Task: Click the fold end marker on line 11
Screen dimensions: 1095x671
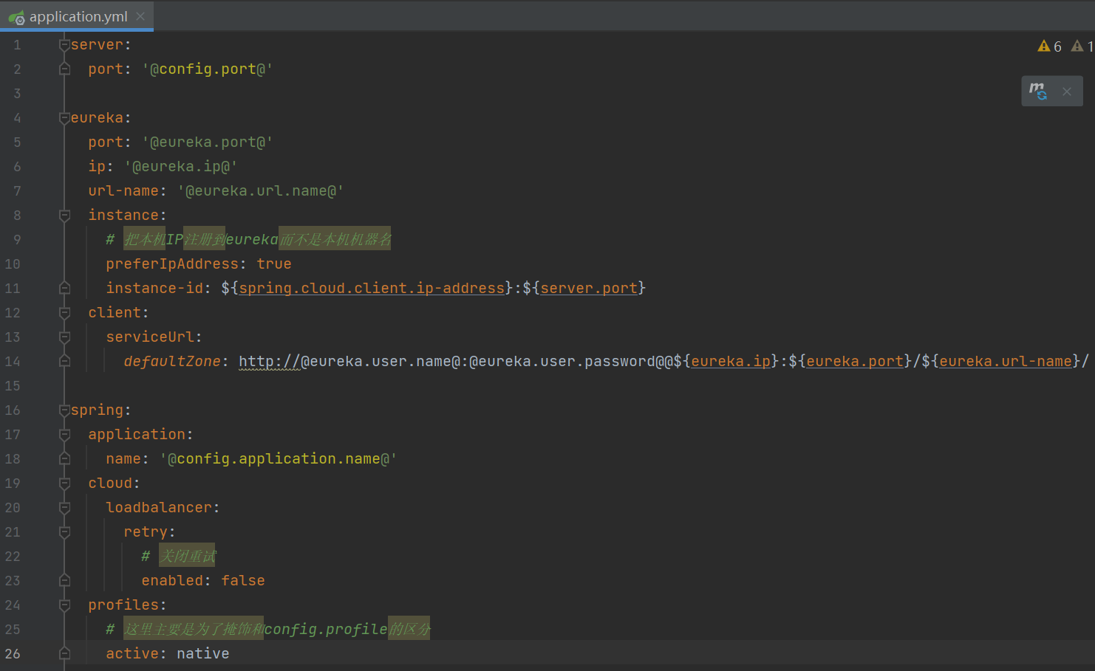Action: coord(64,288)
